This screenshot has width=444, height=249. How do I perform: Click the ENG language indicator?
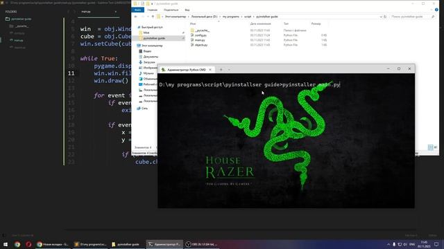pos(412,244)
